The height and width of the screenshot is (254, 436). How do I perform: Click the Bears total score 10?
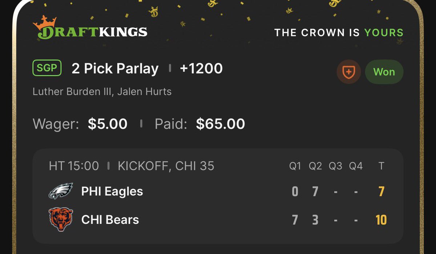coord(381,220)
